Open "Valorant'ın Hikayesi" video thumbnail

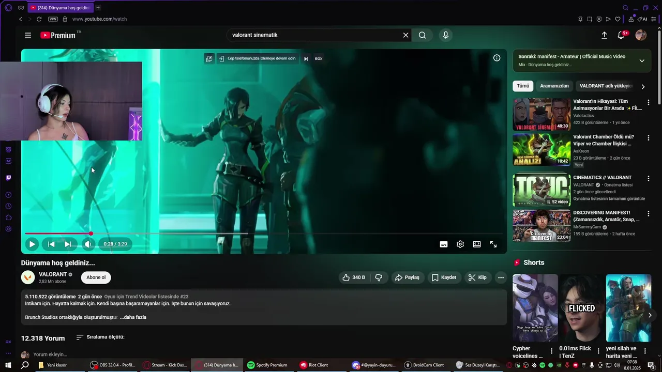[x=541, y=114]
